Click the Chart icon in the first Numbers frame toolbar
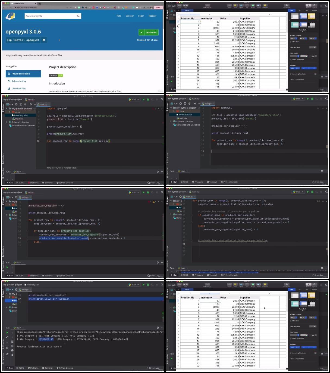 point(241,6)
